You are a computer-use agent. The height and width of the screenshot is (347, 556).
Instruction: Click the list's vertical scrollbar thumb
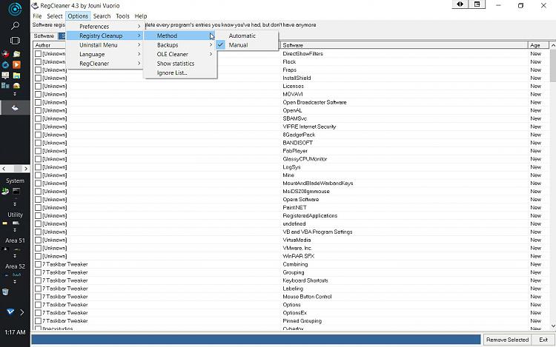553,65
